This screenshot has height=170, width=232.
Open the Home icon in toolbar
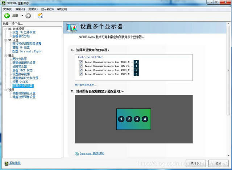click(40, 16)
